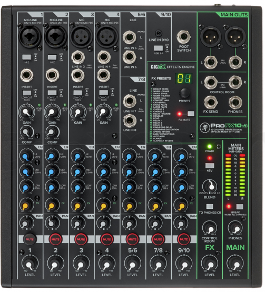Image resolution: width=265 pixels, height=292 pixels.
Task: Click the LINE IN 8 right jack
Action: pos(130,120)
